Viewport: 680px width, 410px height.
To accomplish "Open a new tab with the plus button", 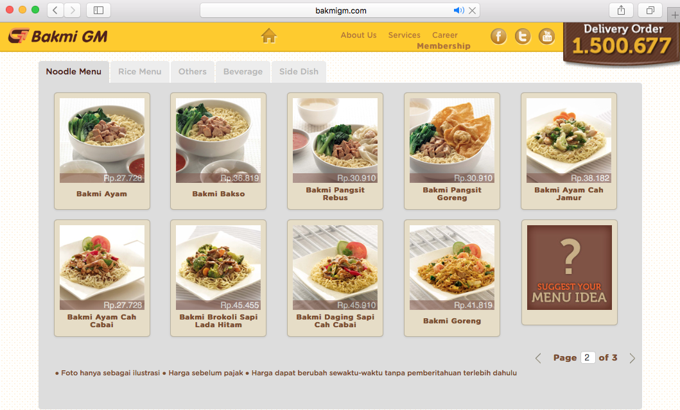I will point(674,15).
